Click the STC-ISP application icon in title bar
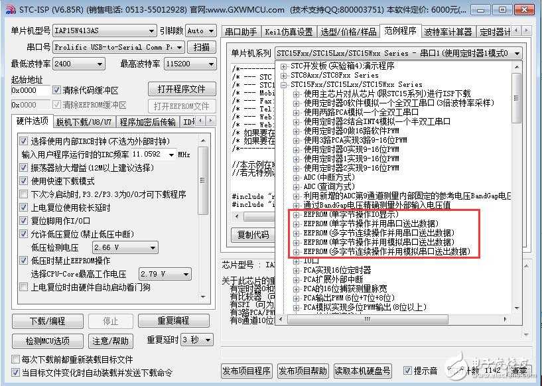 pos(11,10)
